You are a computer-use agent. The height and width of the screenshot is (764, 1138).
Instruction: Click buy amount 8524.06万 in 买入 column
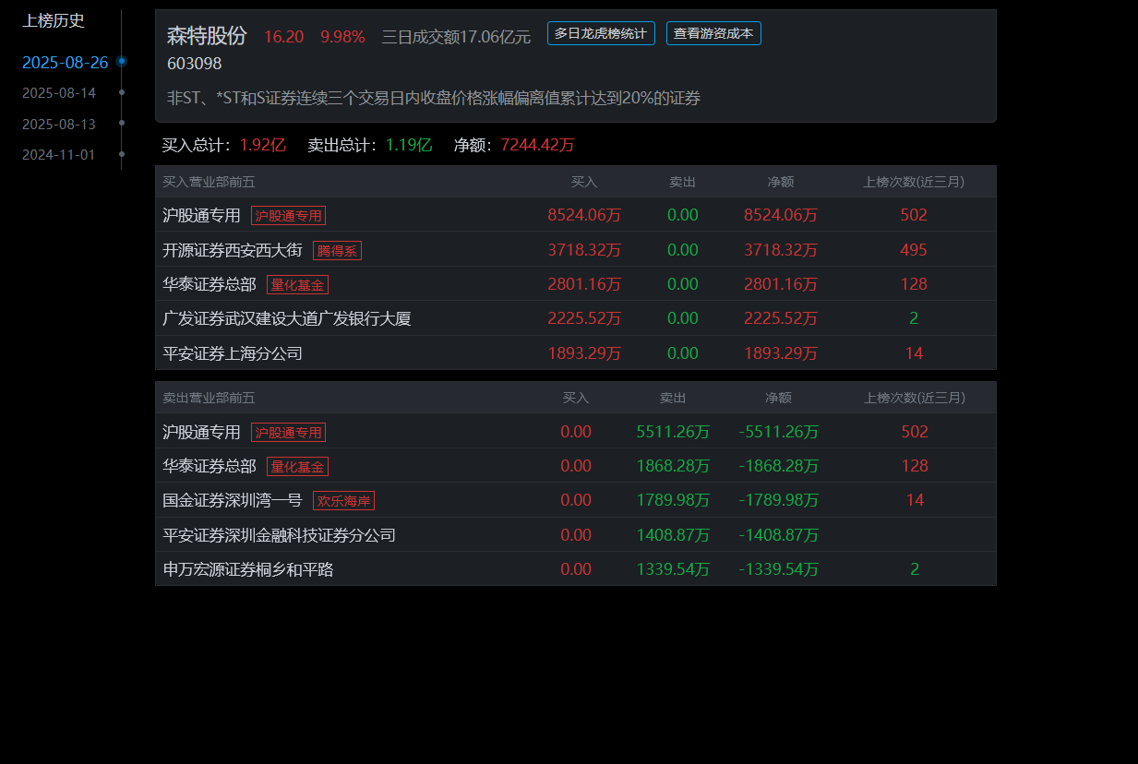coord(584,215)
